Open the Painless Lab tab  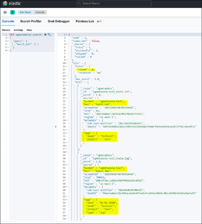84,21
